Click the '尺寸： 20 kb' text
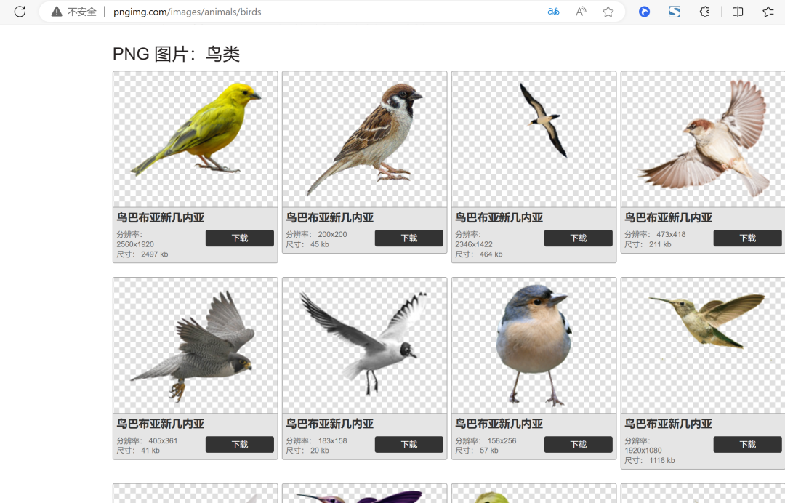Viewport: 785px width, 503px height. [307, 451]
